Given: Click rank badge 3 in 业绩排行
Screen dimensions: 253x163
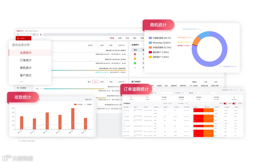Looking at the screenshot, I should coord(135,63).
